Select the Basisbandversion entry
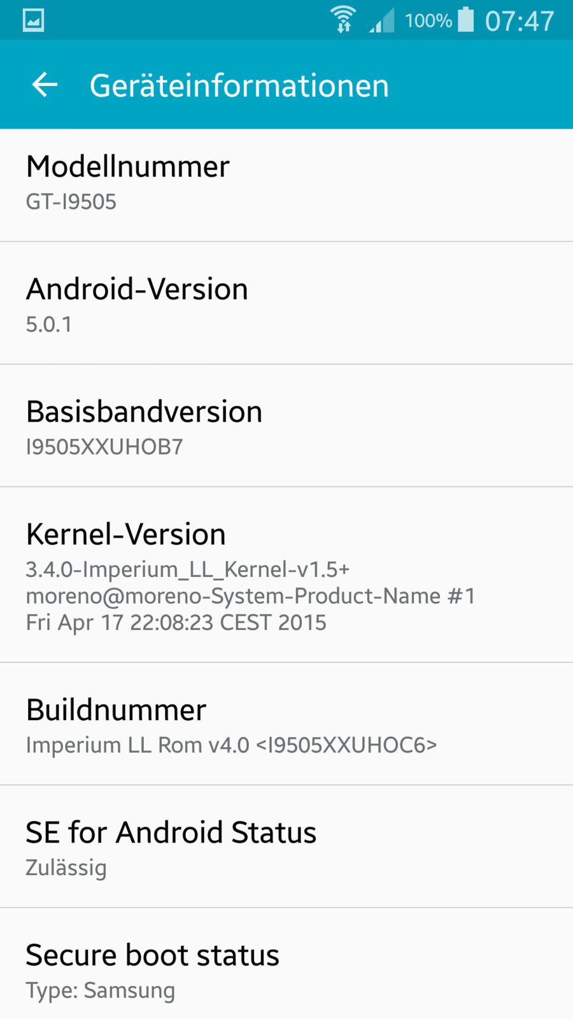The height and width of the screenshot is (1019, 573). (286, 425)
